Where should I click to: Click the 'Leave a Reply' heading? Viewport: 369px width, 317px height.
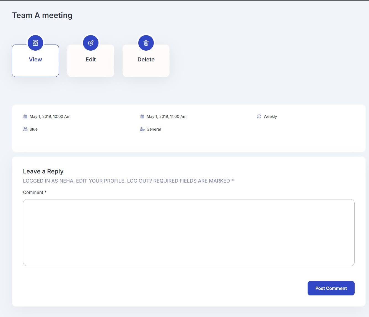(43, 172)
